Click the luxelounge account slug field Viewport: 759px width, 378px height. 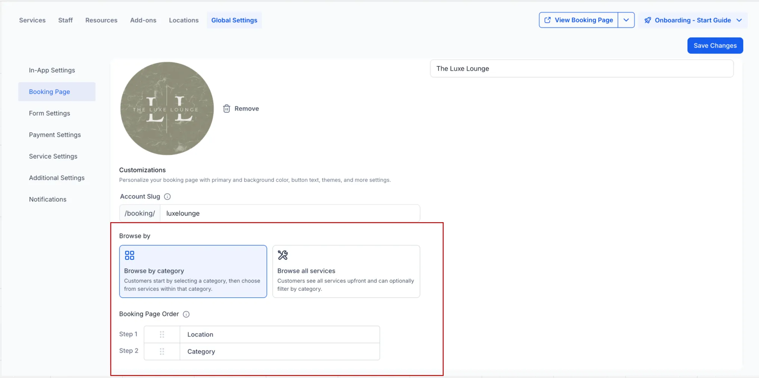click(x=289, y=213)
